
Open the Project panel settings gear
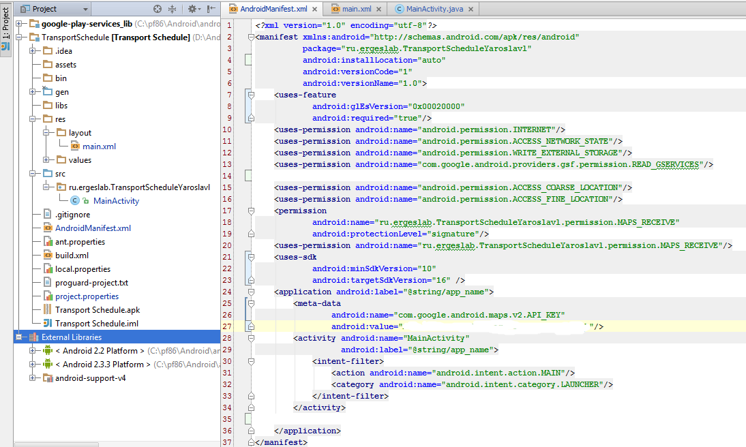tap(192, 9)
